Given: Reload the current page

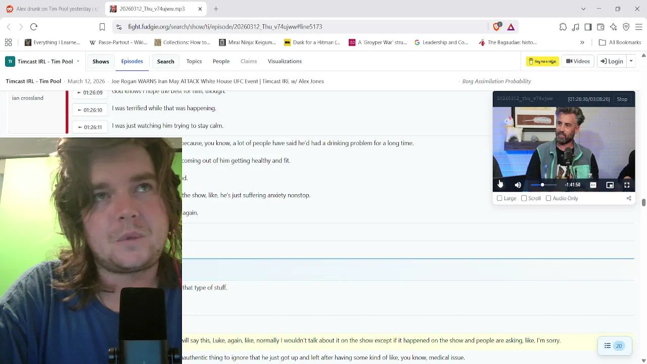Looking at the screenshot, I should point(34,27).
